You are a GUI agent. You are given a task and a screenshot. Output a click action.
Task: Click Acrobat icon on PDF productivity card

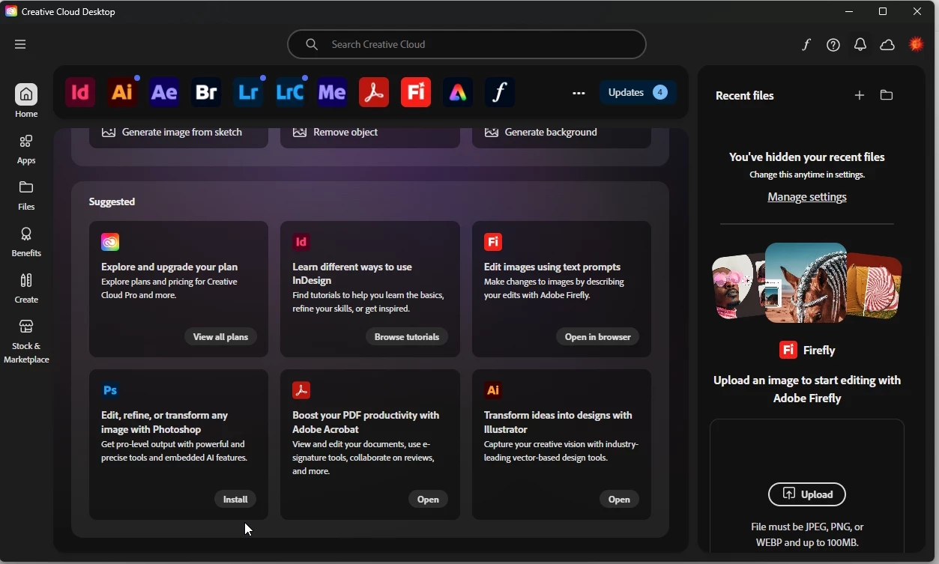pos(301,390)
